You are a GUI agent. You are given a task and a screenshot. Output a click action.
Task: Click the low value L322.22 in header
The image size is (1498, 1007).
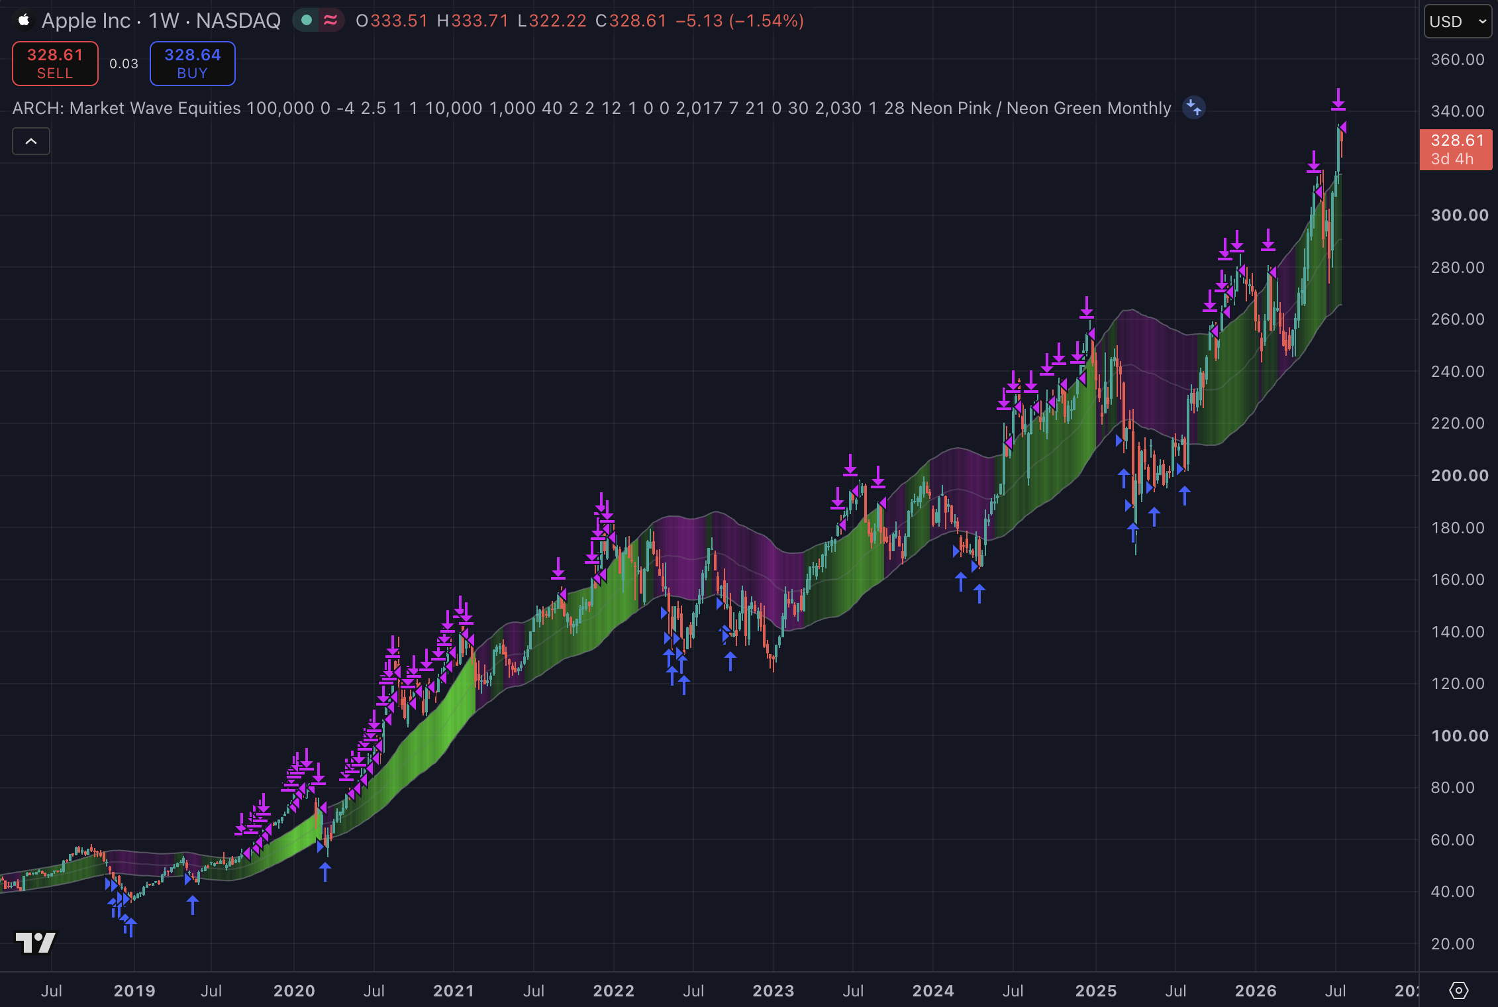(x=552, y=21)
